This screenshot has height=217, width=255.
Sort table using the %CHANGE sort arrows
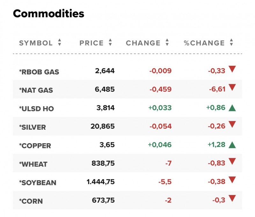[x=231, y=43]
